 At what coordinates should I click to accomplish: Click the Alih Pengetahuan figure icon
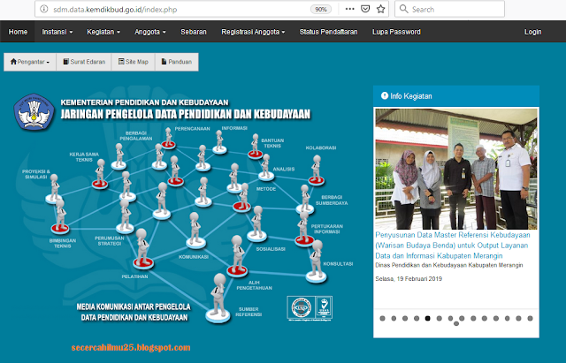pyautogui.click(x=237, y=256)
